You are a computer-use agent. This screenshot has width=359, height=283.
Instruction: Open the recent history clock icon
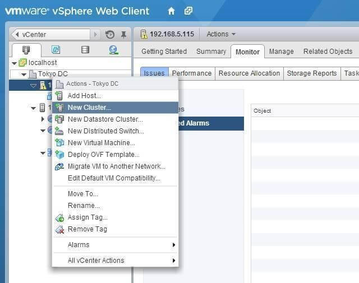tap(110, 35)
